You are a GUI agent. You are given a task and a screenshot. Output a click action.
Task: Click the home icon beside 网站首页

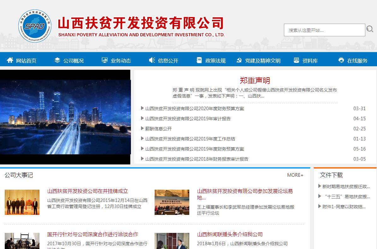point(10,60)
